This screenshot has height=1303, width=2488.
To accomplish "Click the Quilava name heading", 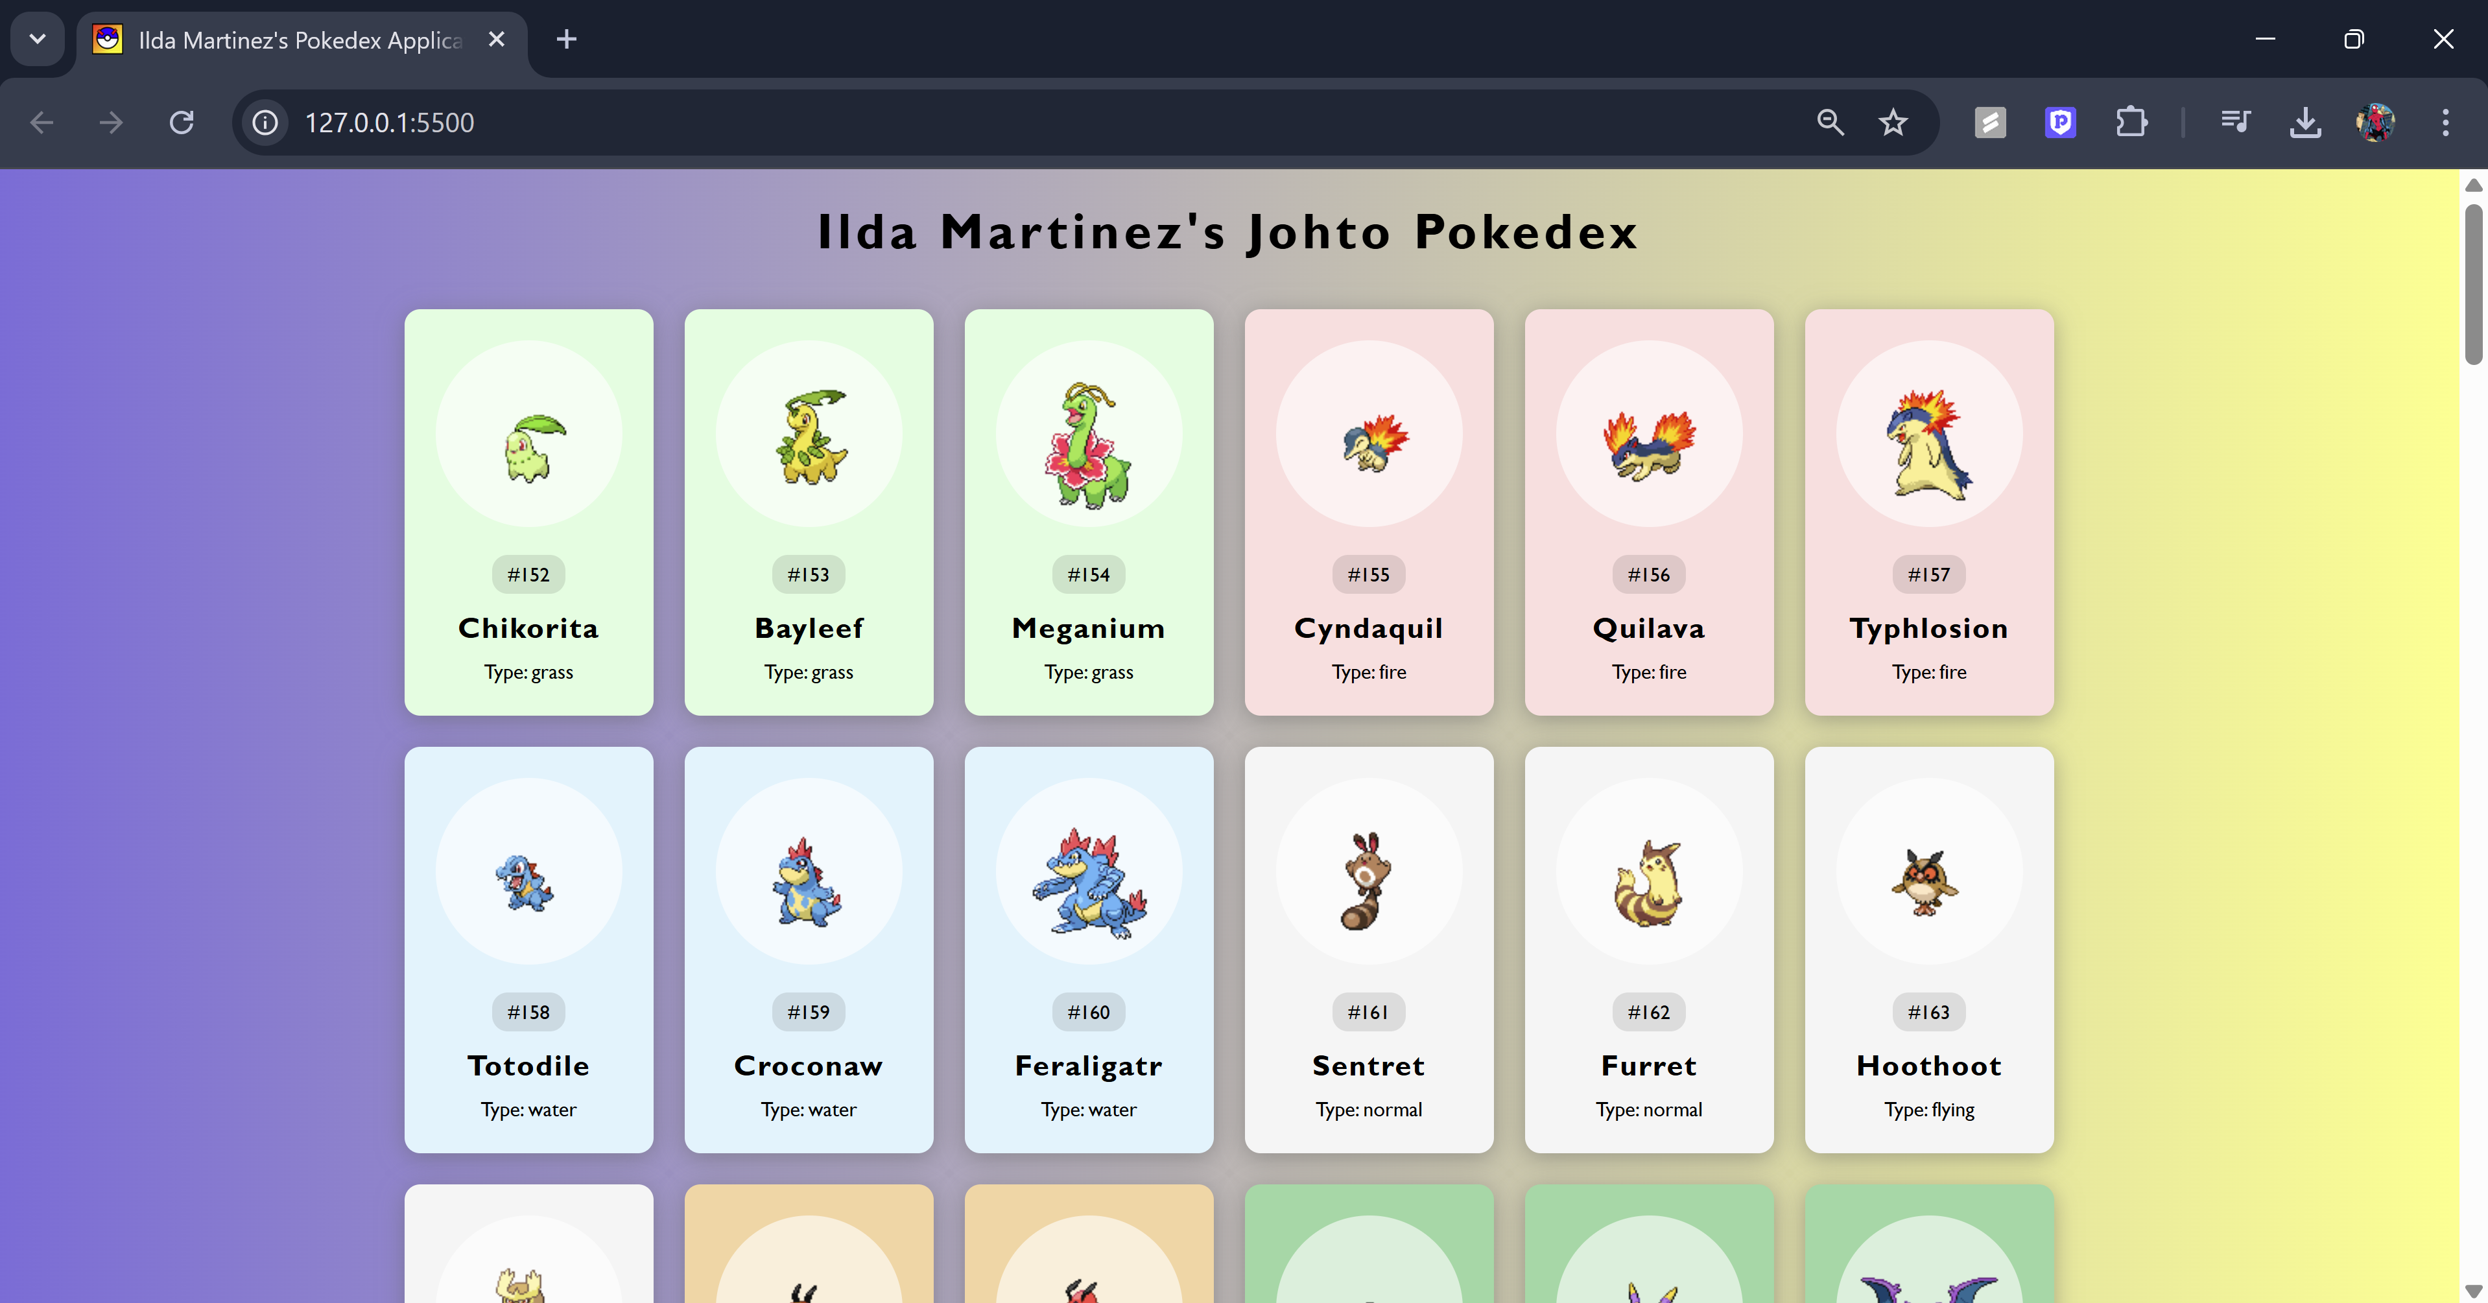I will pyautogui.click(x=1649, y=629).
